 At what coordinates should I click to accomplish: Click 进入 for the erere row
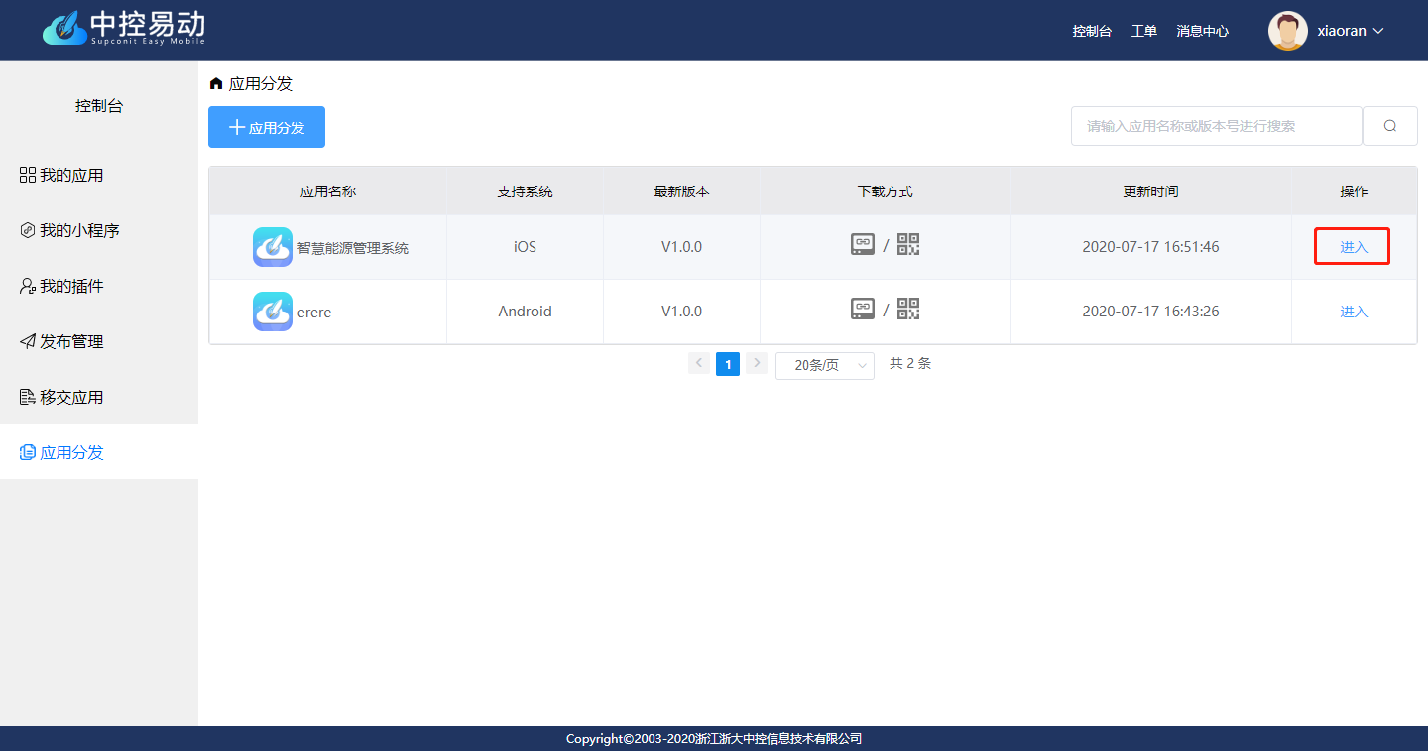coord(1354,312)
